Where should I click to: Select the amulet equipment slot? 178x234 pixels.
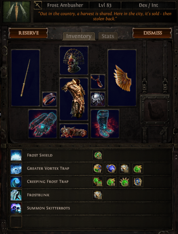98,82
